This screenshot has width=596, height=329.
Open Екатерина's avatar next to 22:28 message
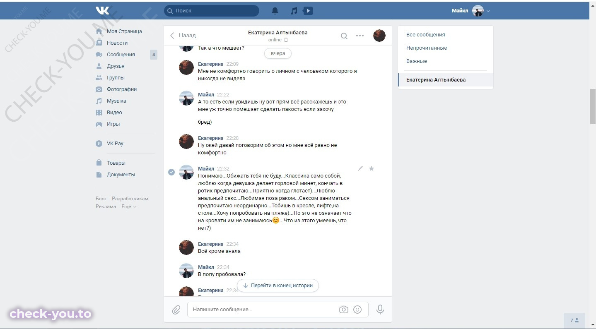coord(186,142)
